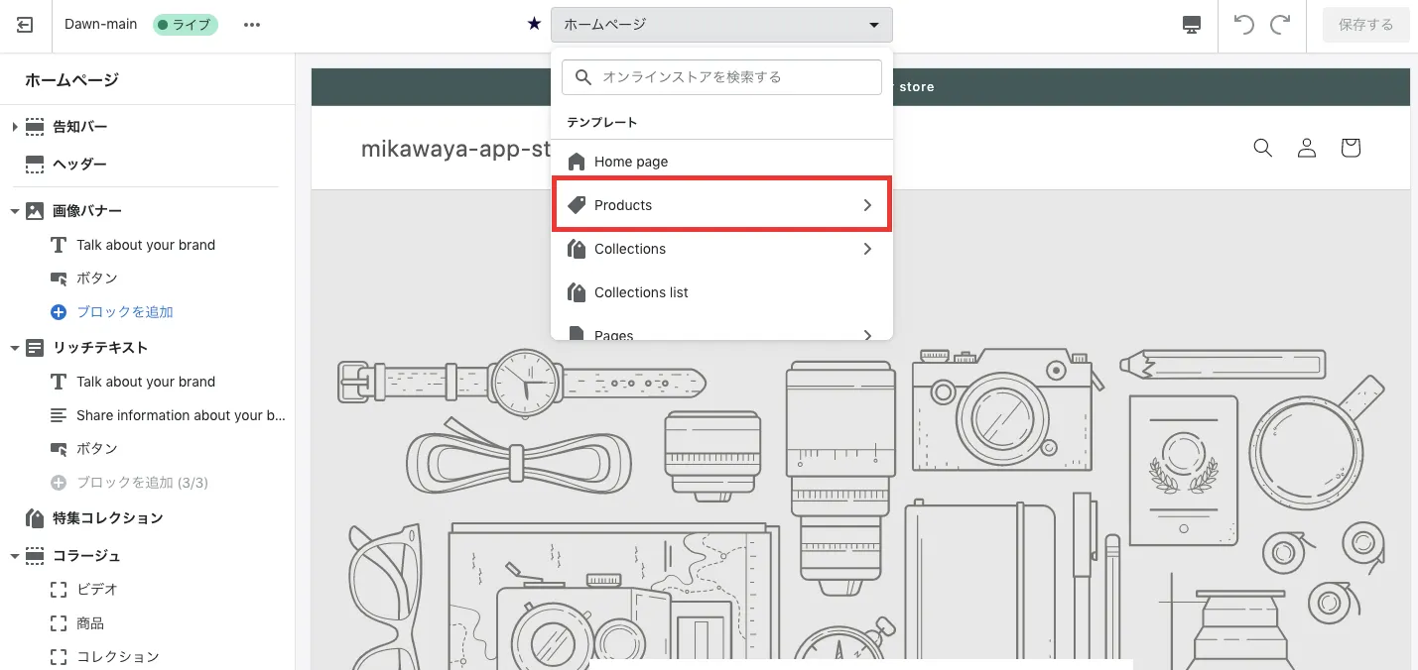Click the コレクション block frame icon
The width and height of the screenshot is (1418, 670).
[x=59, y=657]
